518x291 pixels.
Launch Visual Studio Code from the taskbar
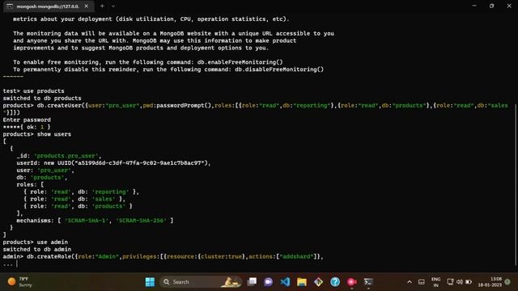point(285,282)
